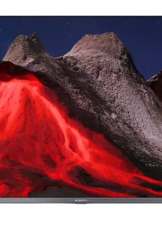Click the gray metallic bottom bezel of the TV
The width and height of the screenshot is (162, 245).
81,200
